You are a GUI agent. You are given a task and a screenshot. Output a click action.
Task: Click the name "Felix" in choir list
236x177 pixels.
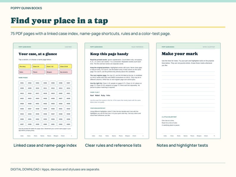pyautogui.click(x=108, y=95)
